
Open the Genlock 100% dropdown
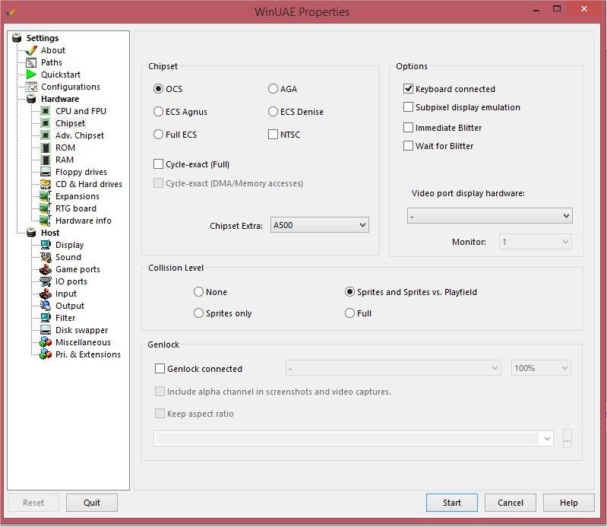pos(541,368)
